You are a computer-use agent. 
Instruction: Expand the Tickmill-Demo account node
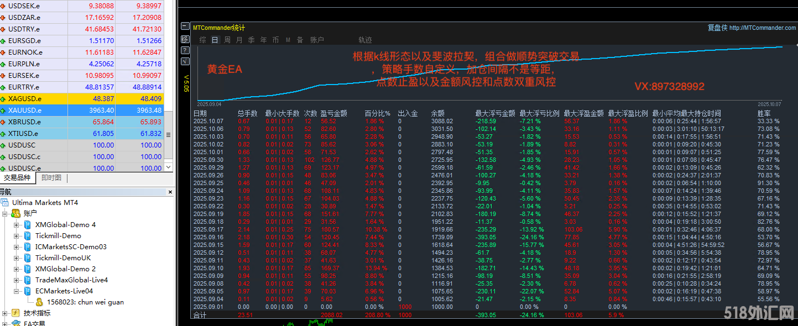pos(15,236)
